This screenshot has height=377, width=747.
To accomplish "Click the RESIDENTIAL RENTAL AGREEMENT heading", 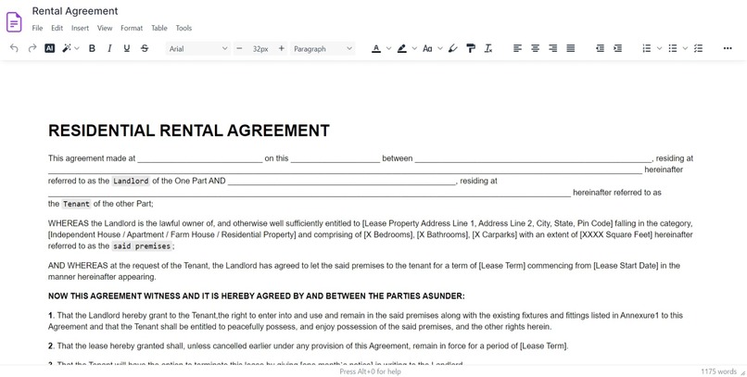I will click(x=189, y=131).
